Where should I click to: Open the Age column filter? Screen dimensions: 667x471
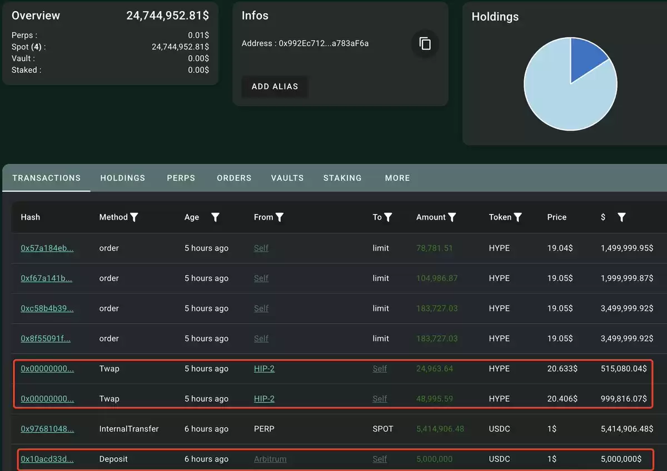click(x=215, y=217)
